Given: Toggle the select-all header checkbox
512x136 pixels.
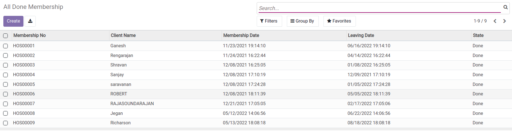Looking at the screenshot, I should point(5,36).
